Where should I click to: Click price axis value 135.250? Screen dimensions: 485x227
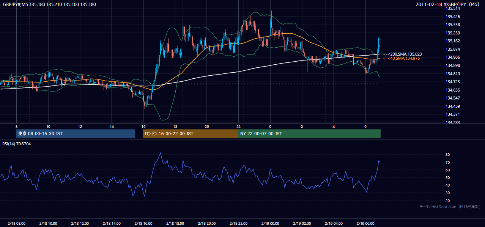click(452, 33)
